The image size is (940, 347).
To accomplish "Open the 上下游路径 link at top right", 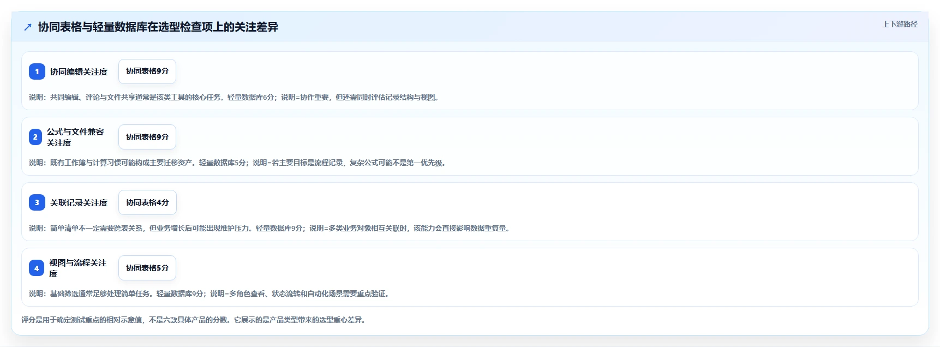I will 900,24.
